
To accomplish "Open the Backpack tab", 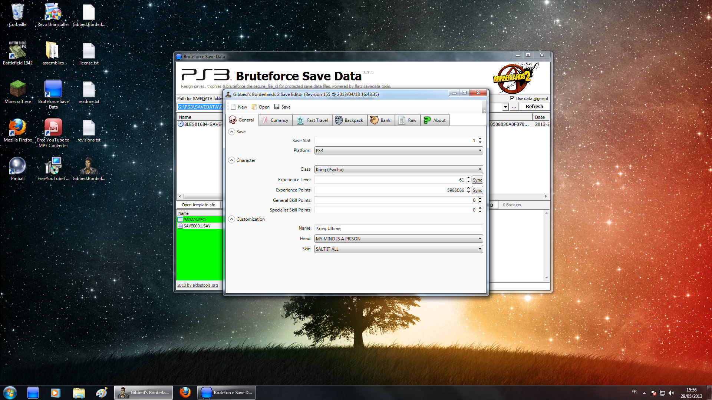I will (350, 120).
